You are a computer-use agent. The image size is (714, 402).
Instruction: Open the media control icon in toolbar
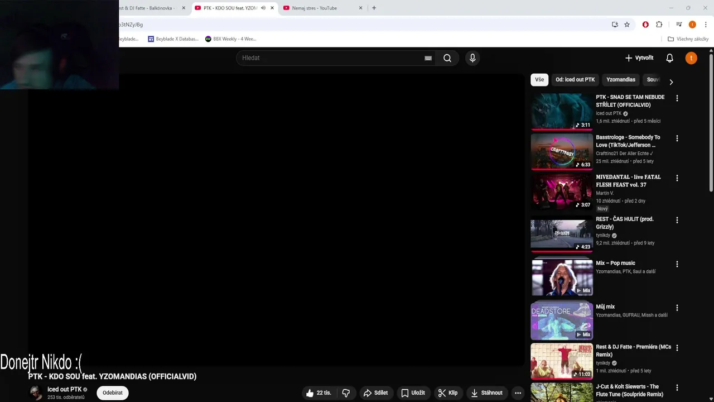tap(679, 25)
